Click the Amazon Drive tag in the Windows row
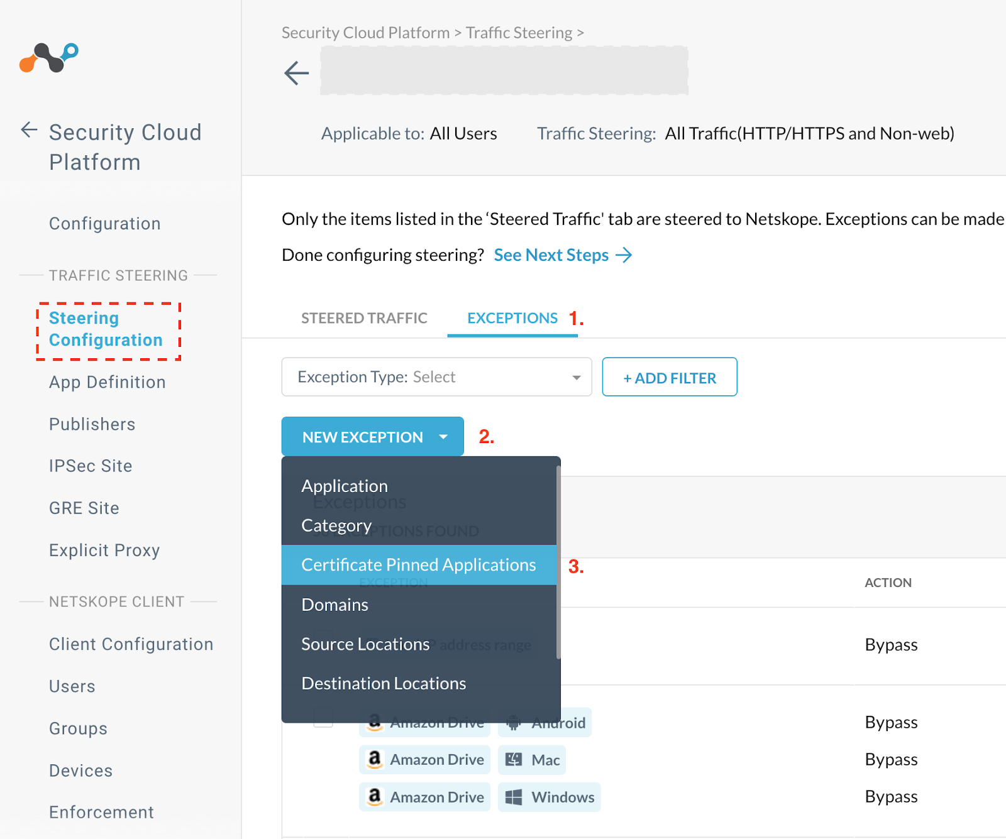 click(x=425, y=797)
